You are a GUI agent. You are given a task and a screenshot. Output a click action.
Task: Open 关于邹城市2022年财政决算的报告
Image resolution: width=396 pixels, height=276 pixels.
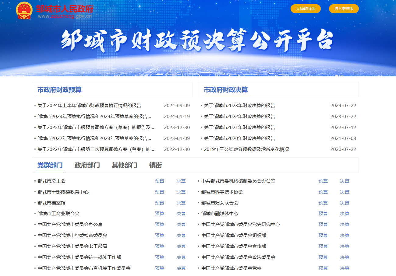(x=239, y=117)
